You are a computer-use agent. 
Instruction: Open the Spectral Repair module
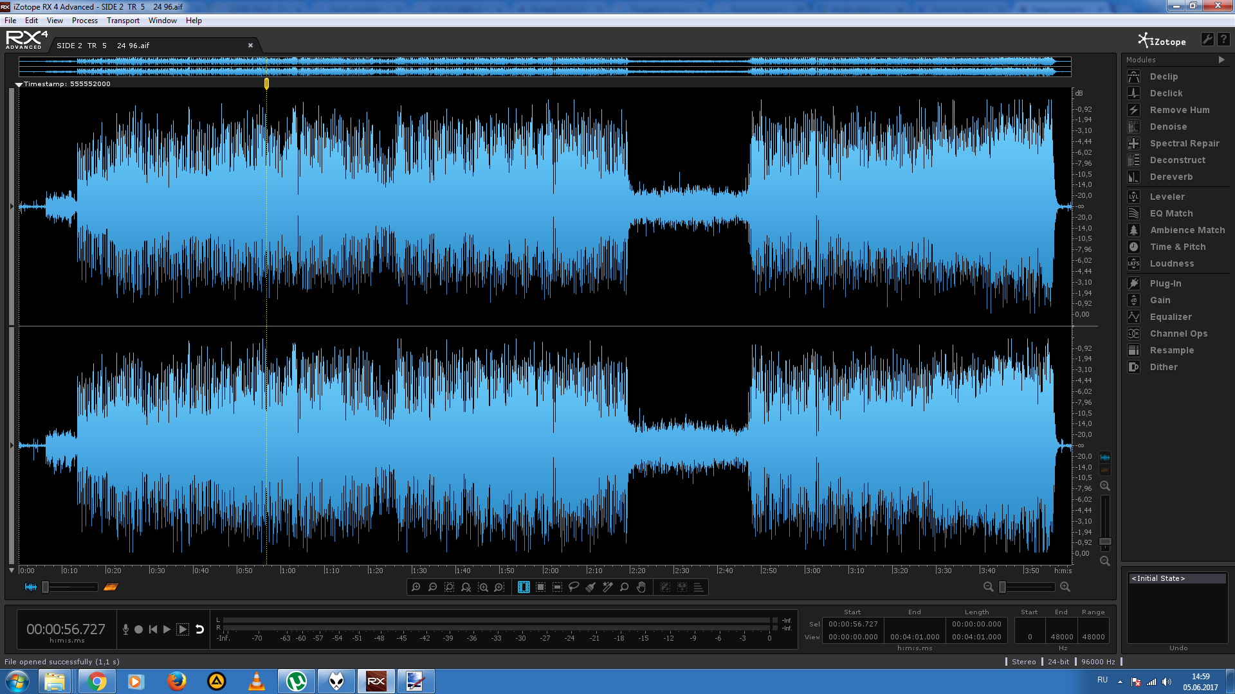coord(1184,143)
